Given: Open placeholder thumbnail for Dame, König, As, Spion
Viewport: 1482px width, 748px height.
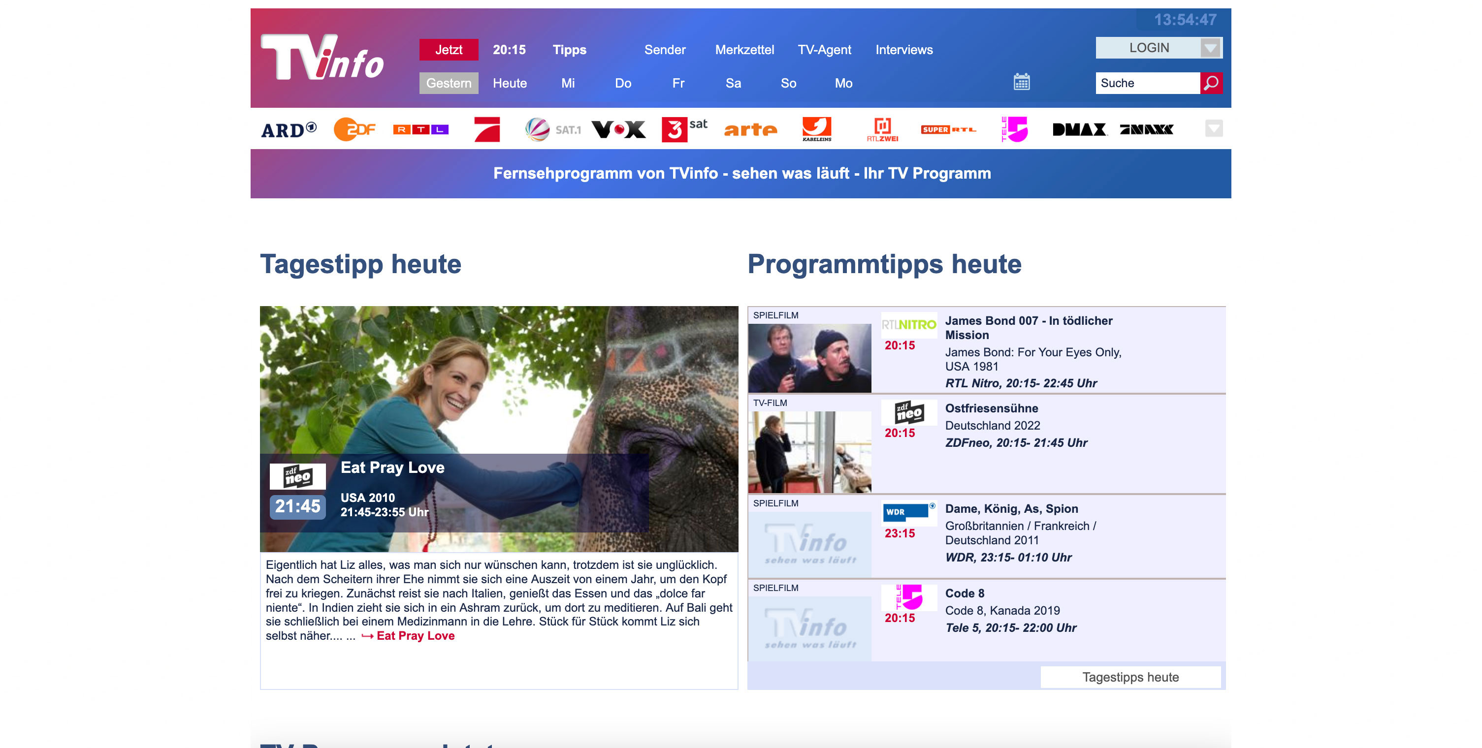Looking at the screenshot, I should [809, 544].
